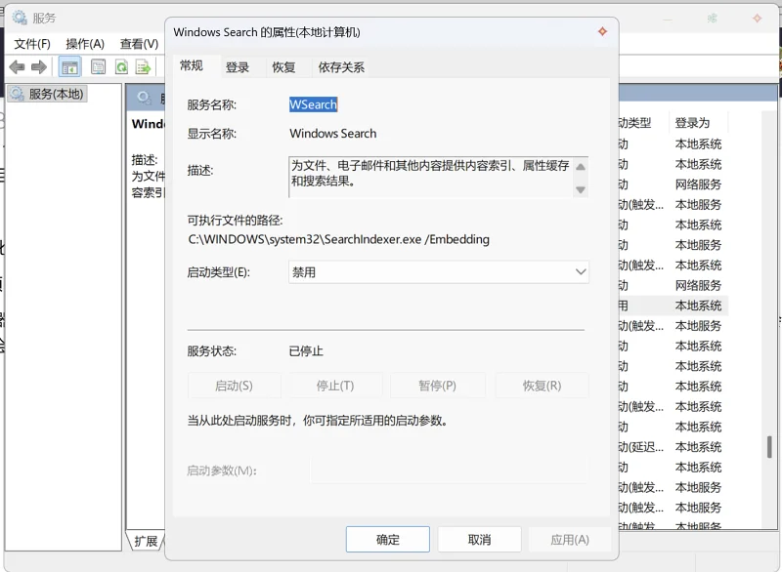782x572 pixels.
Task: Click the executable path text
Action: point(338,239)
